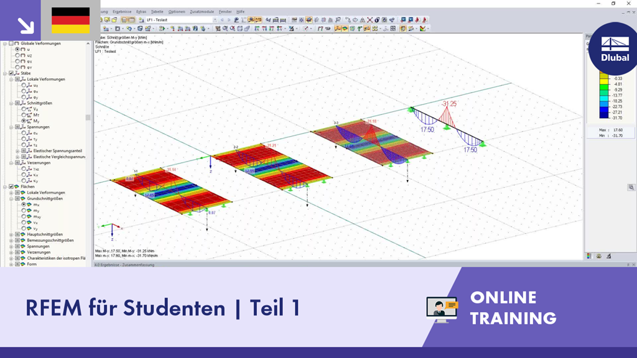Toggle the highlighted show-results toolbar icon
Image resolution: width=637 pixels, height=358 pixels.
click(x=251, y=20)
